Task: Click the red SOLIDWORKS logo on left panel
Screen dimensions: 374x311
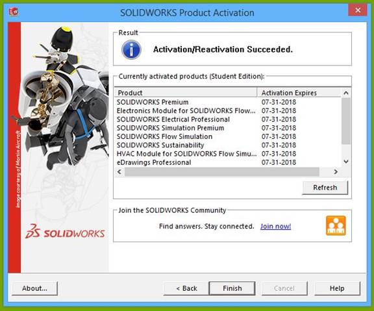Action: coord(65,232)
